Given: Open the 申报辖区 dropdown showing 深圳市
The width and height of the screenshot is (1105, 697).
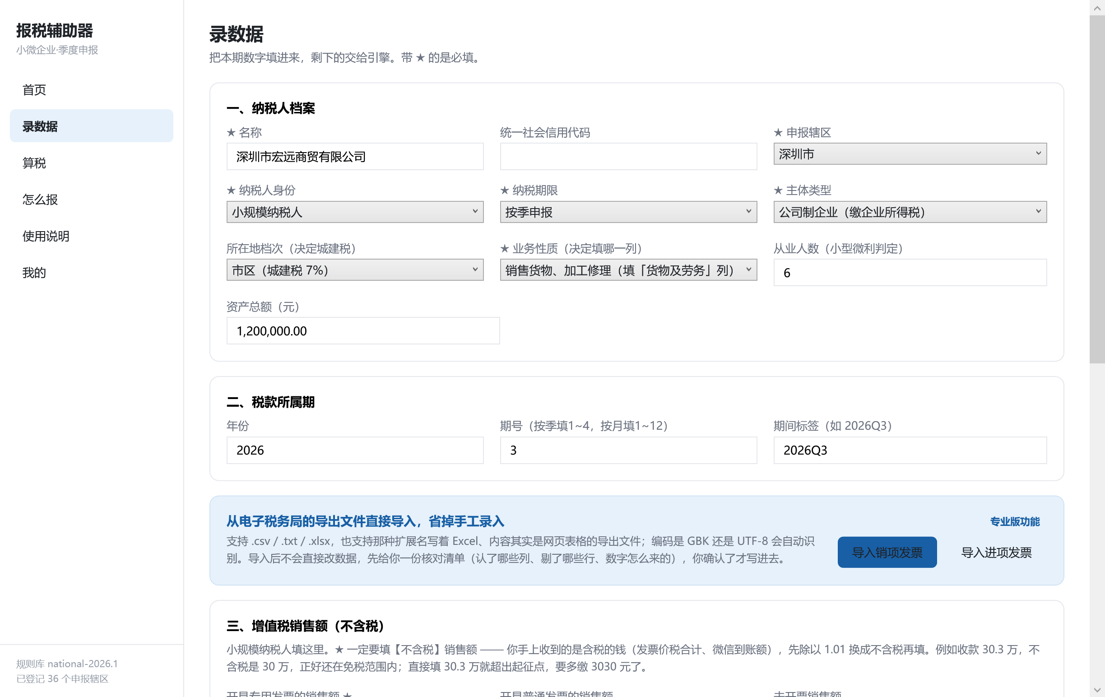Looking at the screenshot, I should (x=910, y=154).
